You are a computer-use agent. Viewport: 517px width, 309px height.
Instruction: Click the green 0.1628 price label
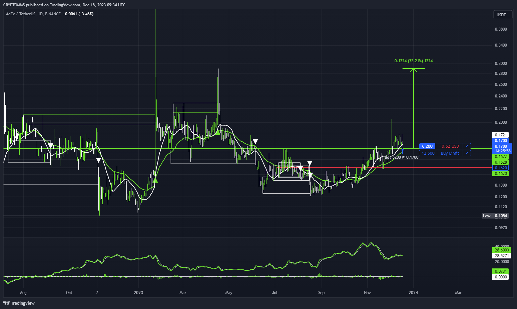[x=501, y=162]
